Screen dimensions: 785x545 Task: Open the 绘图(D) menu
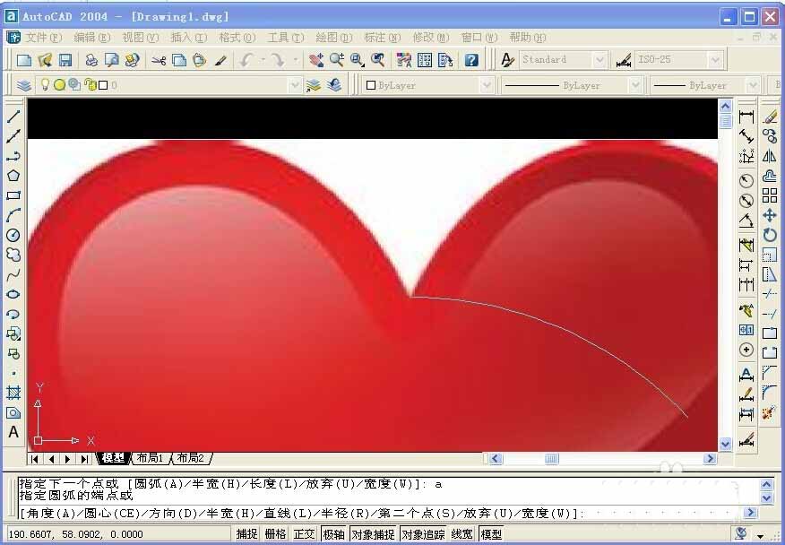point(334,38)
